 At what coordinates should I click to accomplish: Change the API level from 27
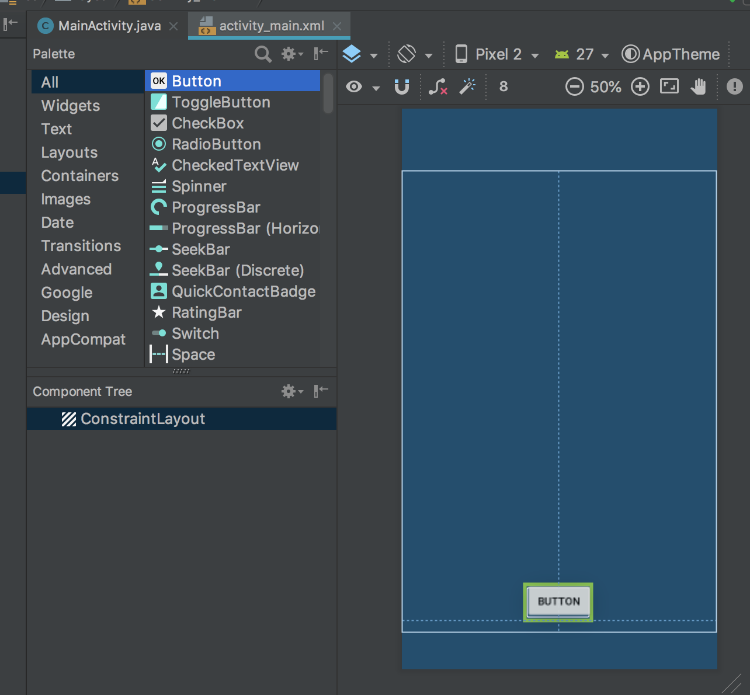[581, 54]
